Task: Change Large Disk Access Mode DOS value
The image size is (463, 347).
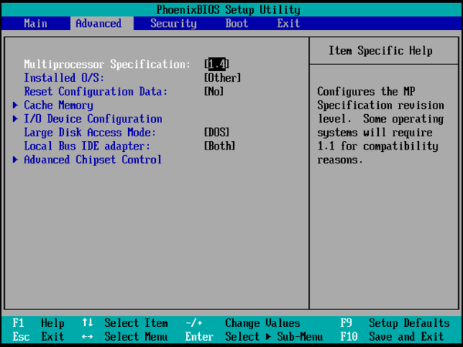Action: pyautogui.click(x=217, y=132)
